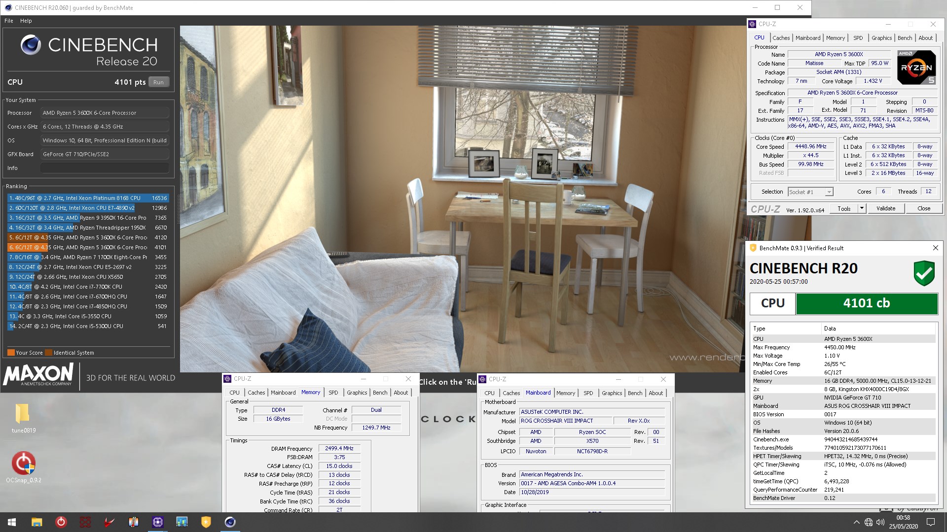Open the Help menu in Cinebench
The image size is (947, 532).
pos(26,21)
